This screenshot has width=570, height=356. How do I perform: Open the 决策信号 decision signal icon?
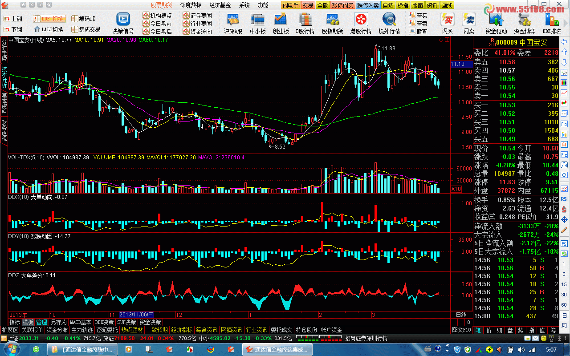[x=123, y=19]
